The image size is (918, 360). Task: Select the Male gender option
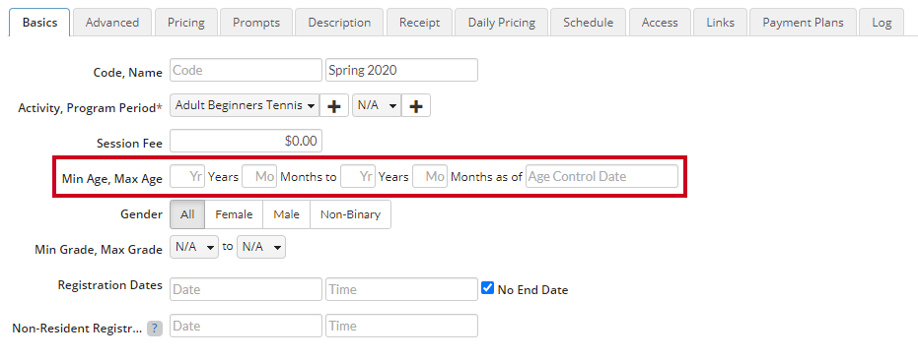286,214
